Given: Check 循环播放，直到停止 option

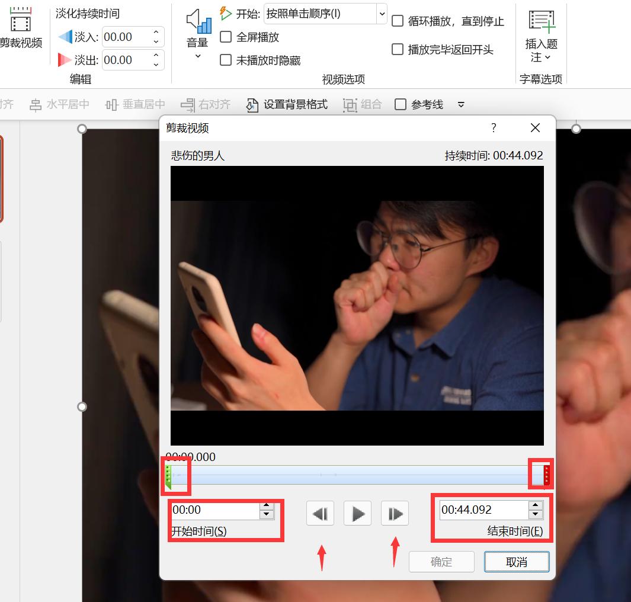Looking at the screenshot, I should click(398, 21).
